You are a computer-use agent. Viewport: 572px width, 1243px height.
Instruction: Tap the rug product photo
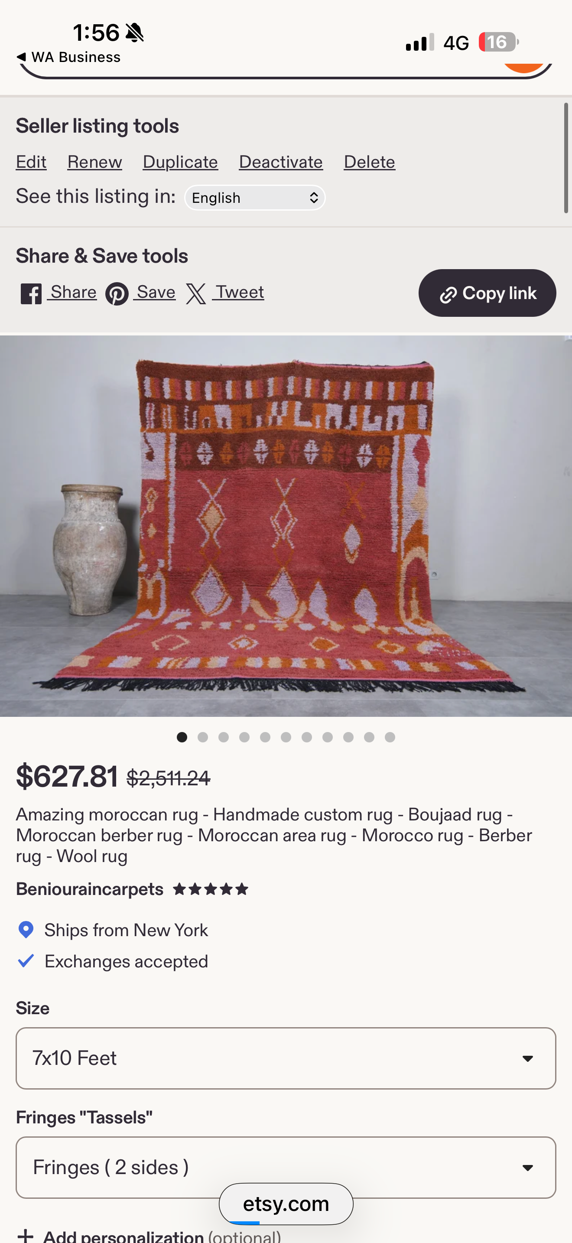point(286,526)
